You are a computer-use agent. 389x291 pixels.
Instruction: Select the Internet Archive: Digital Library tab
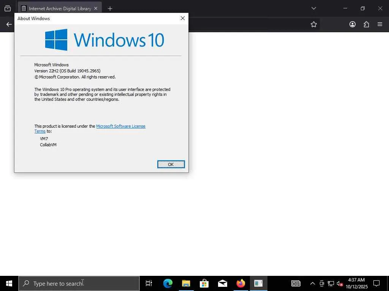[60, 9]
